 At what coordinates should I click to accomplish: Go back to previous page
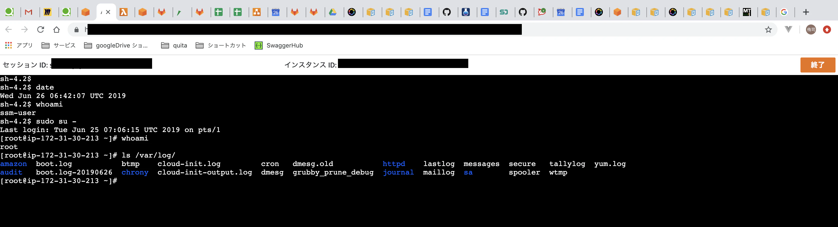coord(9,29)
